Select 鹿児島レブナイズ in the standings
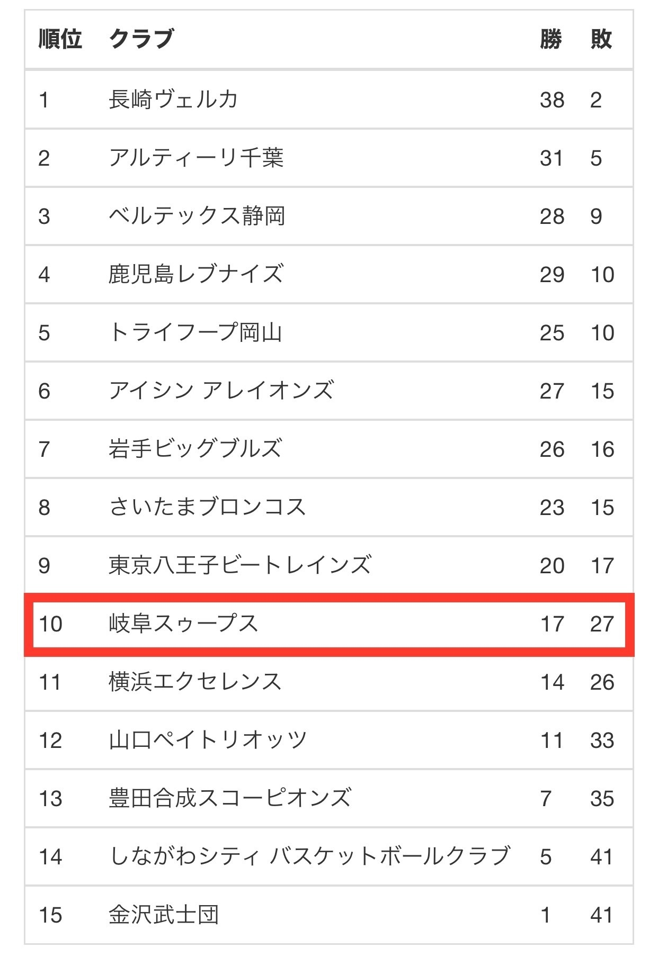The height and width of the screenshot is (966, 658). tap(197, 274)
